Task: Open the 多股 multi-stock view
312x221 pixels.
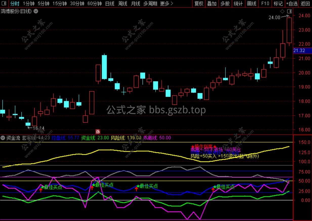Action: coord(225,4)
